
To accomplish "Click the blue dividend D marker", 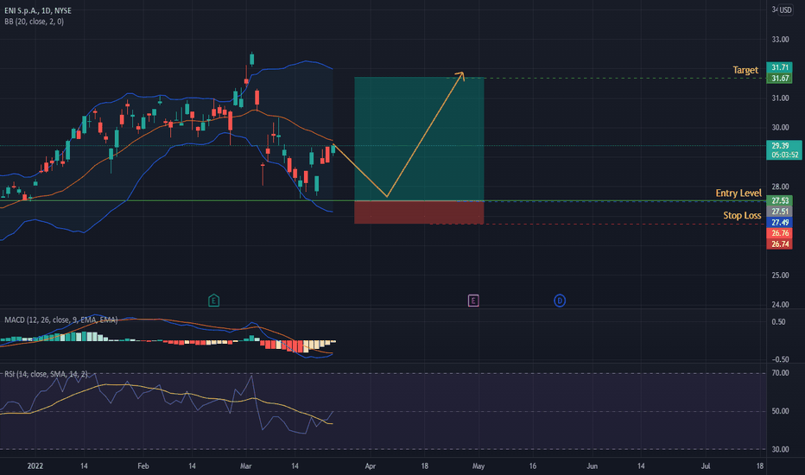I will (x=560, y=301).
